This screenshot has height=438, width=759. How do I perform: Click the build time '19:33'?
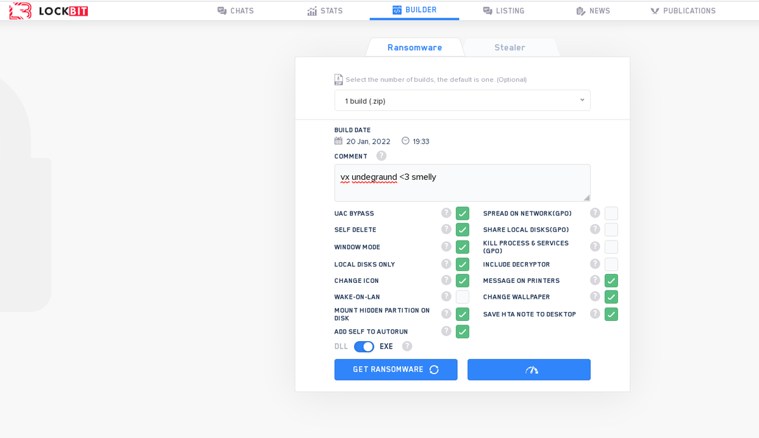tap(421, 141)
